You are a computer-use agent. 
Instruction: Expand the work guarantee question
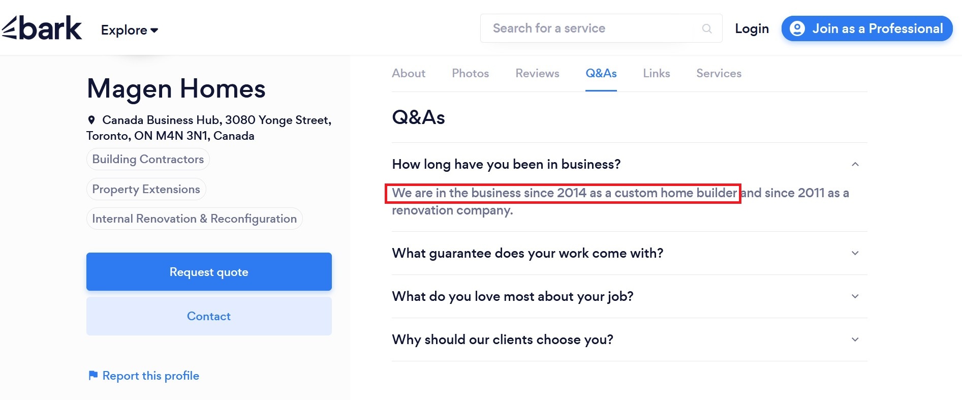855,253
